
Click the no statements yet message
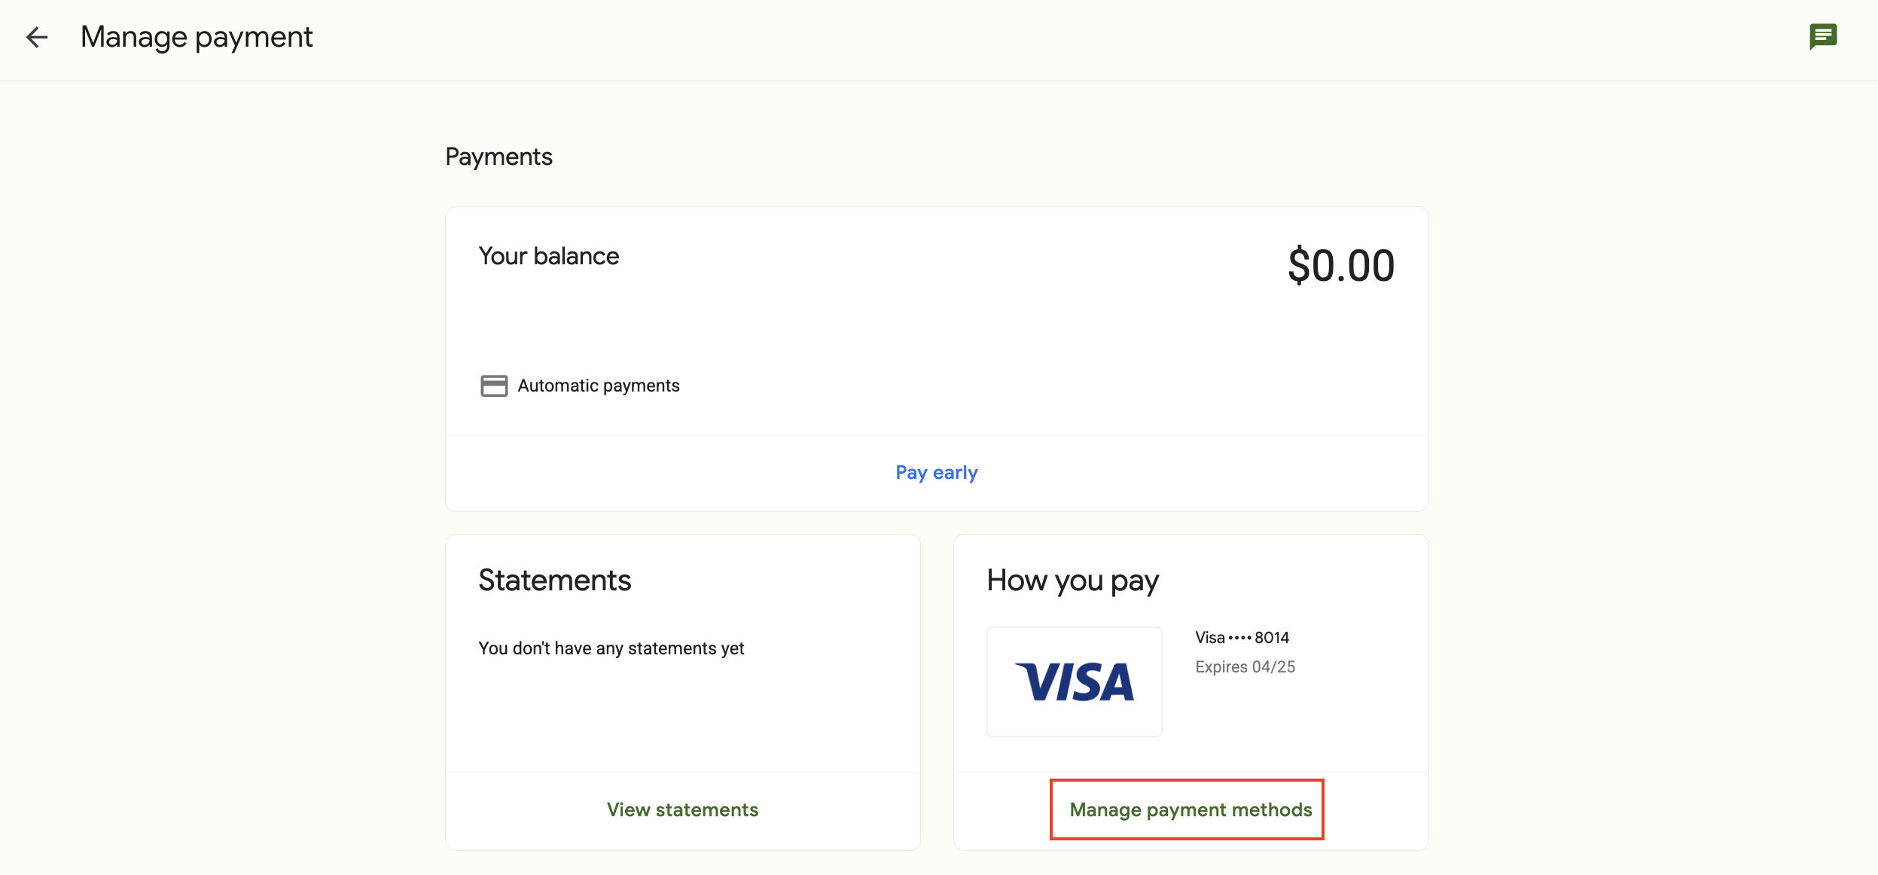click(x=611, y=648)
